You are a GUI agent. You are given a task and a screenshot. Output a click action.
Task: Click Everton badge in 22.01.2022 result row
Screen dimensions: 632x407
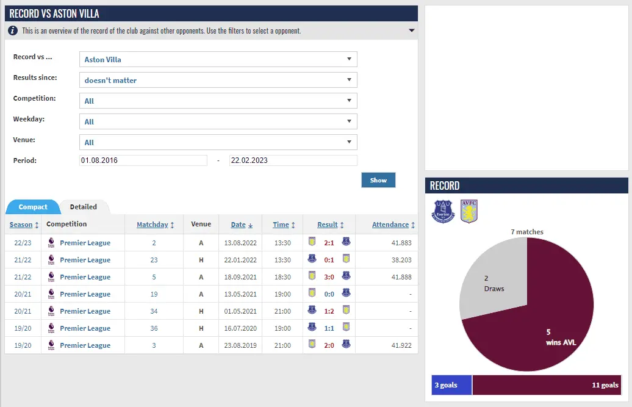pos(312,259)
